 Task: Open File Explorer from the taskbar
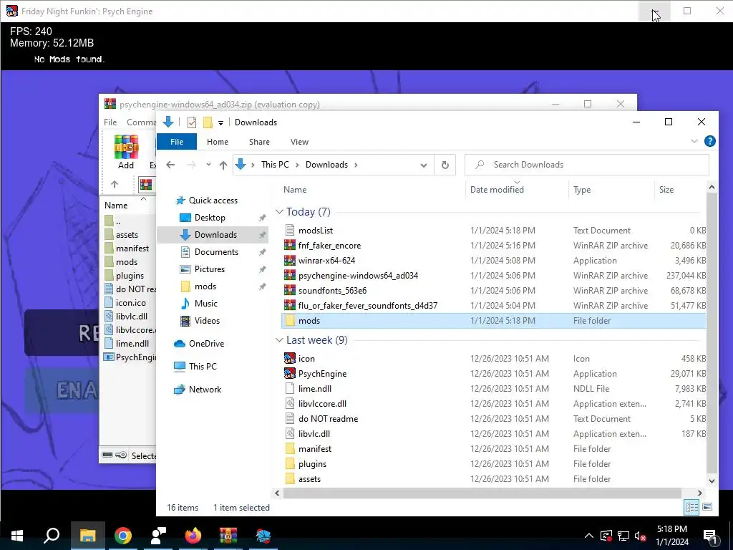click(x=87, y=536)
